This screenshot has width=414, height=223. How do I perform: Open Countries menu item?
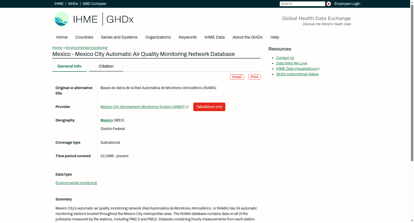point(84,37)
